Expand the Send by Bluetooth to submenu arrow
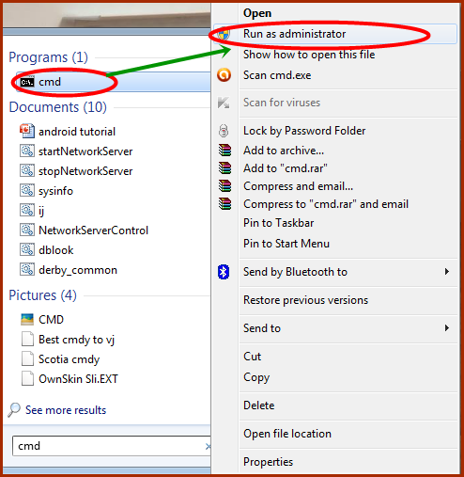 coord(447,272)
